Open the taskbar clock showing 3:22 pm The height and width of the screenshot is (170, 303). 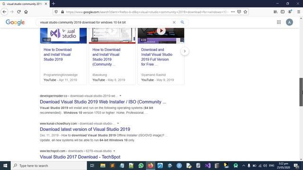(x=283, y=166)
